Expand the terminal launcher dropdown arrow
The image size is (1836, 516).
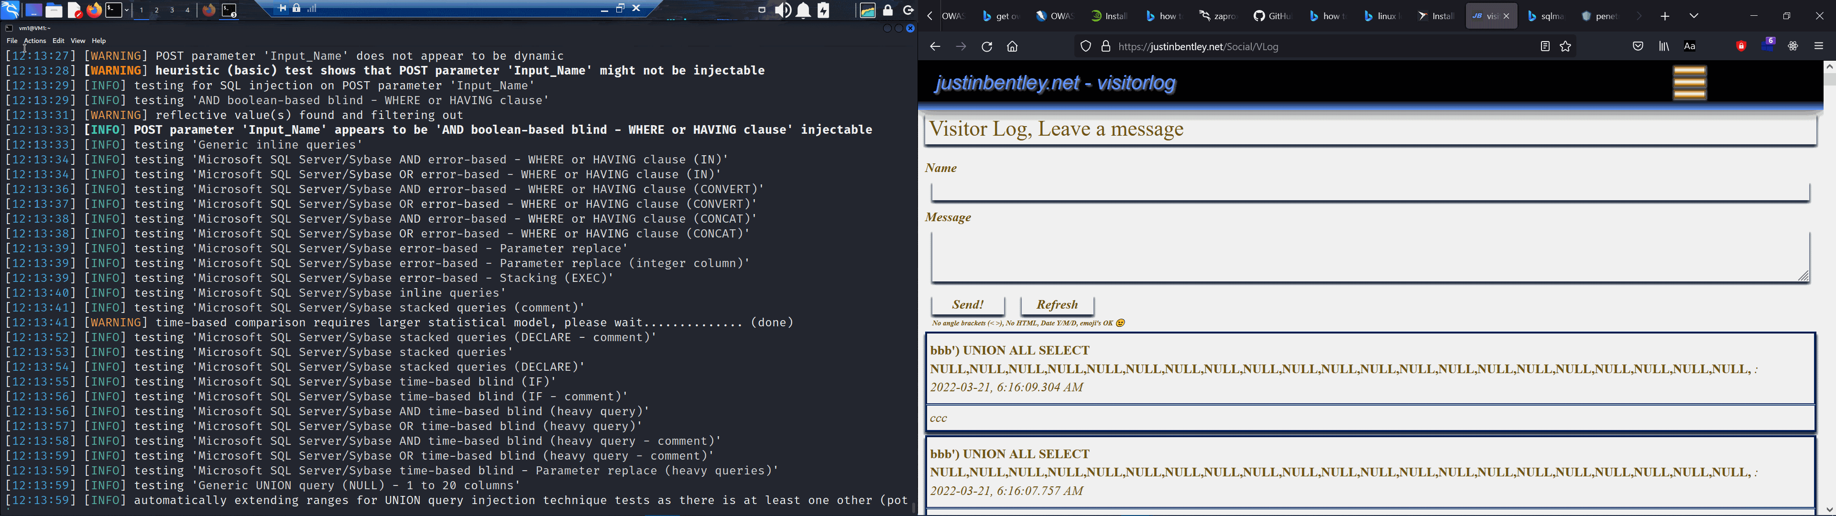(x=128, y=11)
